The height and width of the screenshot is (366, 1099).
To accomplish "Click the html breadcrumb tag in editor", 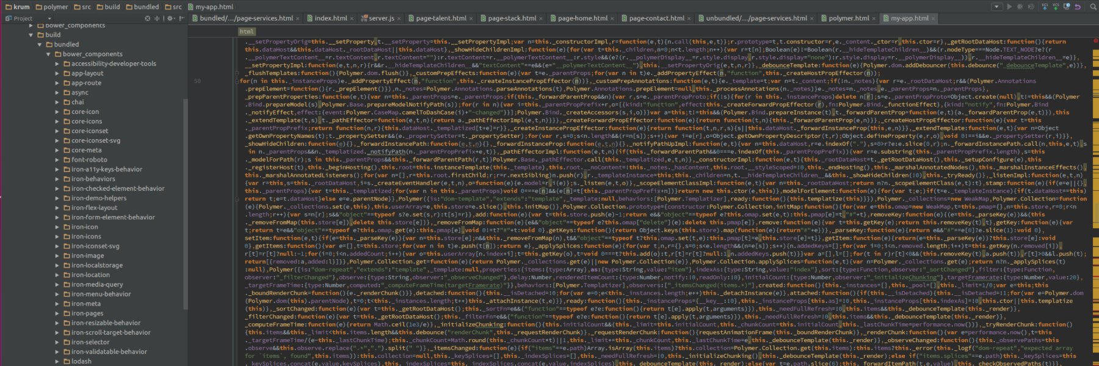I will 247,31.
